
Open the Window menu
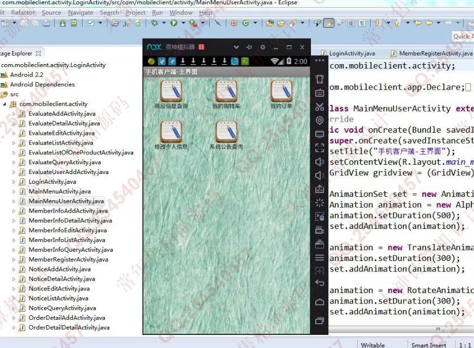click(181, 13)
